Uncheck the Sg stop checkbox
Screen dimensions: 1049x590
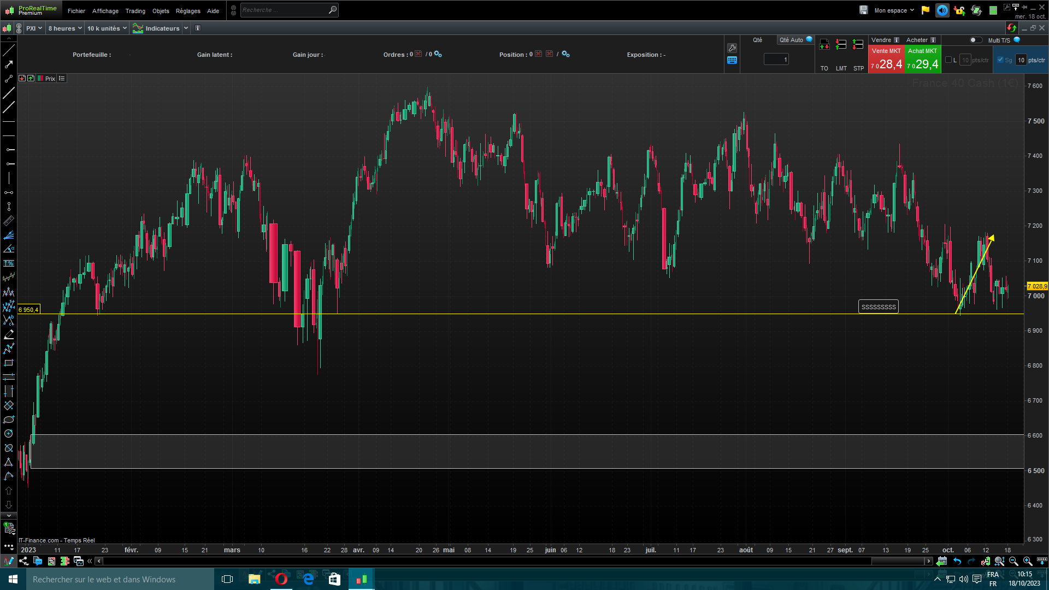coord(1000,60)
